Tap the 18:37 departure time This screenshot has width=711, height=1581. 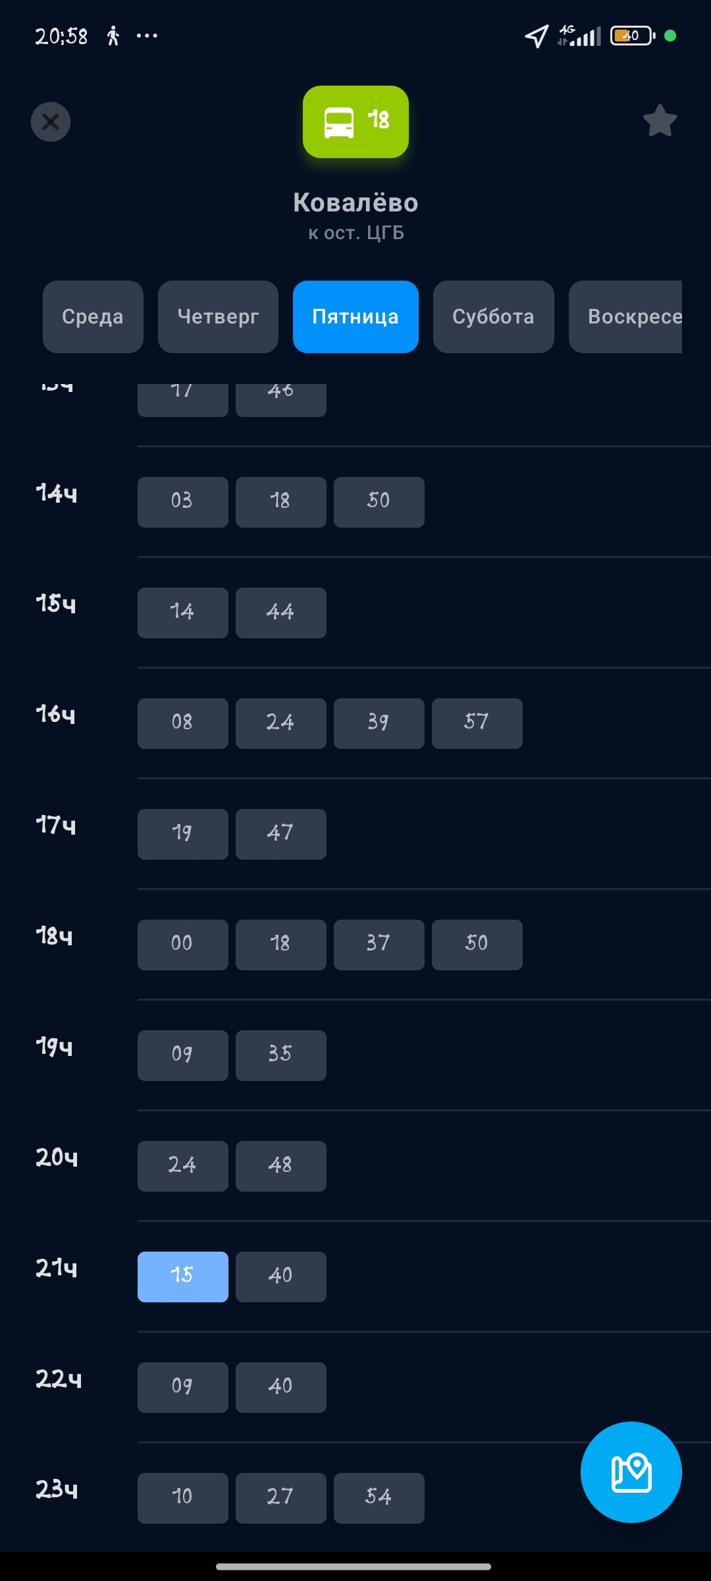click(379, 945)
